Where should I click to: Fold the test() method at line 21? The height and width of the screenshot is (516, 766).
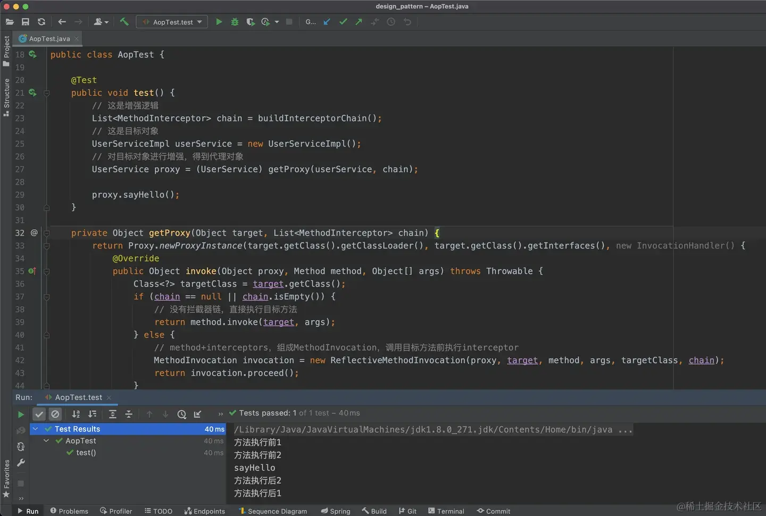coord(47,93)
